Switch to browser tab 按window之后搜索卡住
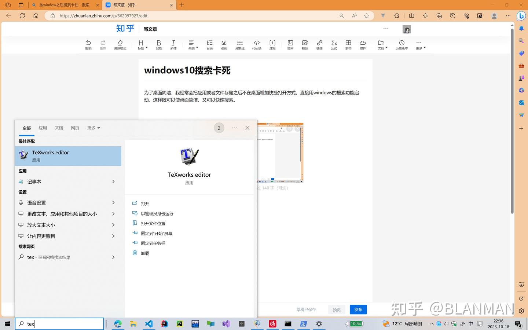 point(65,5)
